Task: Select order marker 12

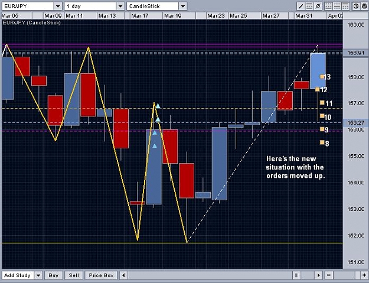Action: (x=317, y=89)
